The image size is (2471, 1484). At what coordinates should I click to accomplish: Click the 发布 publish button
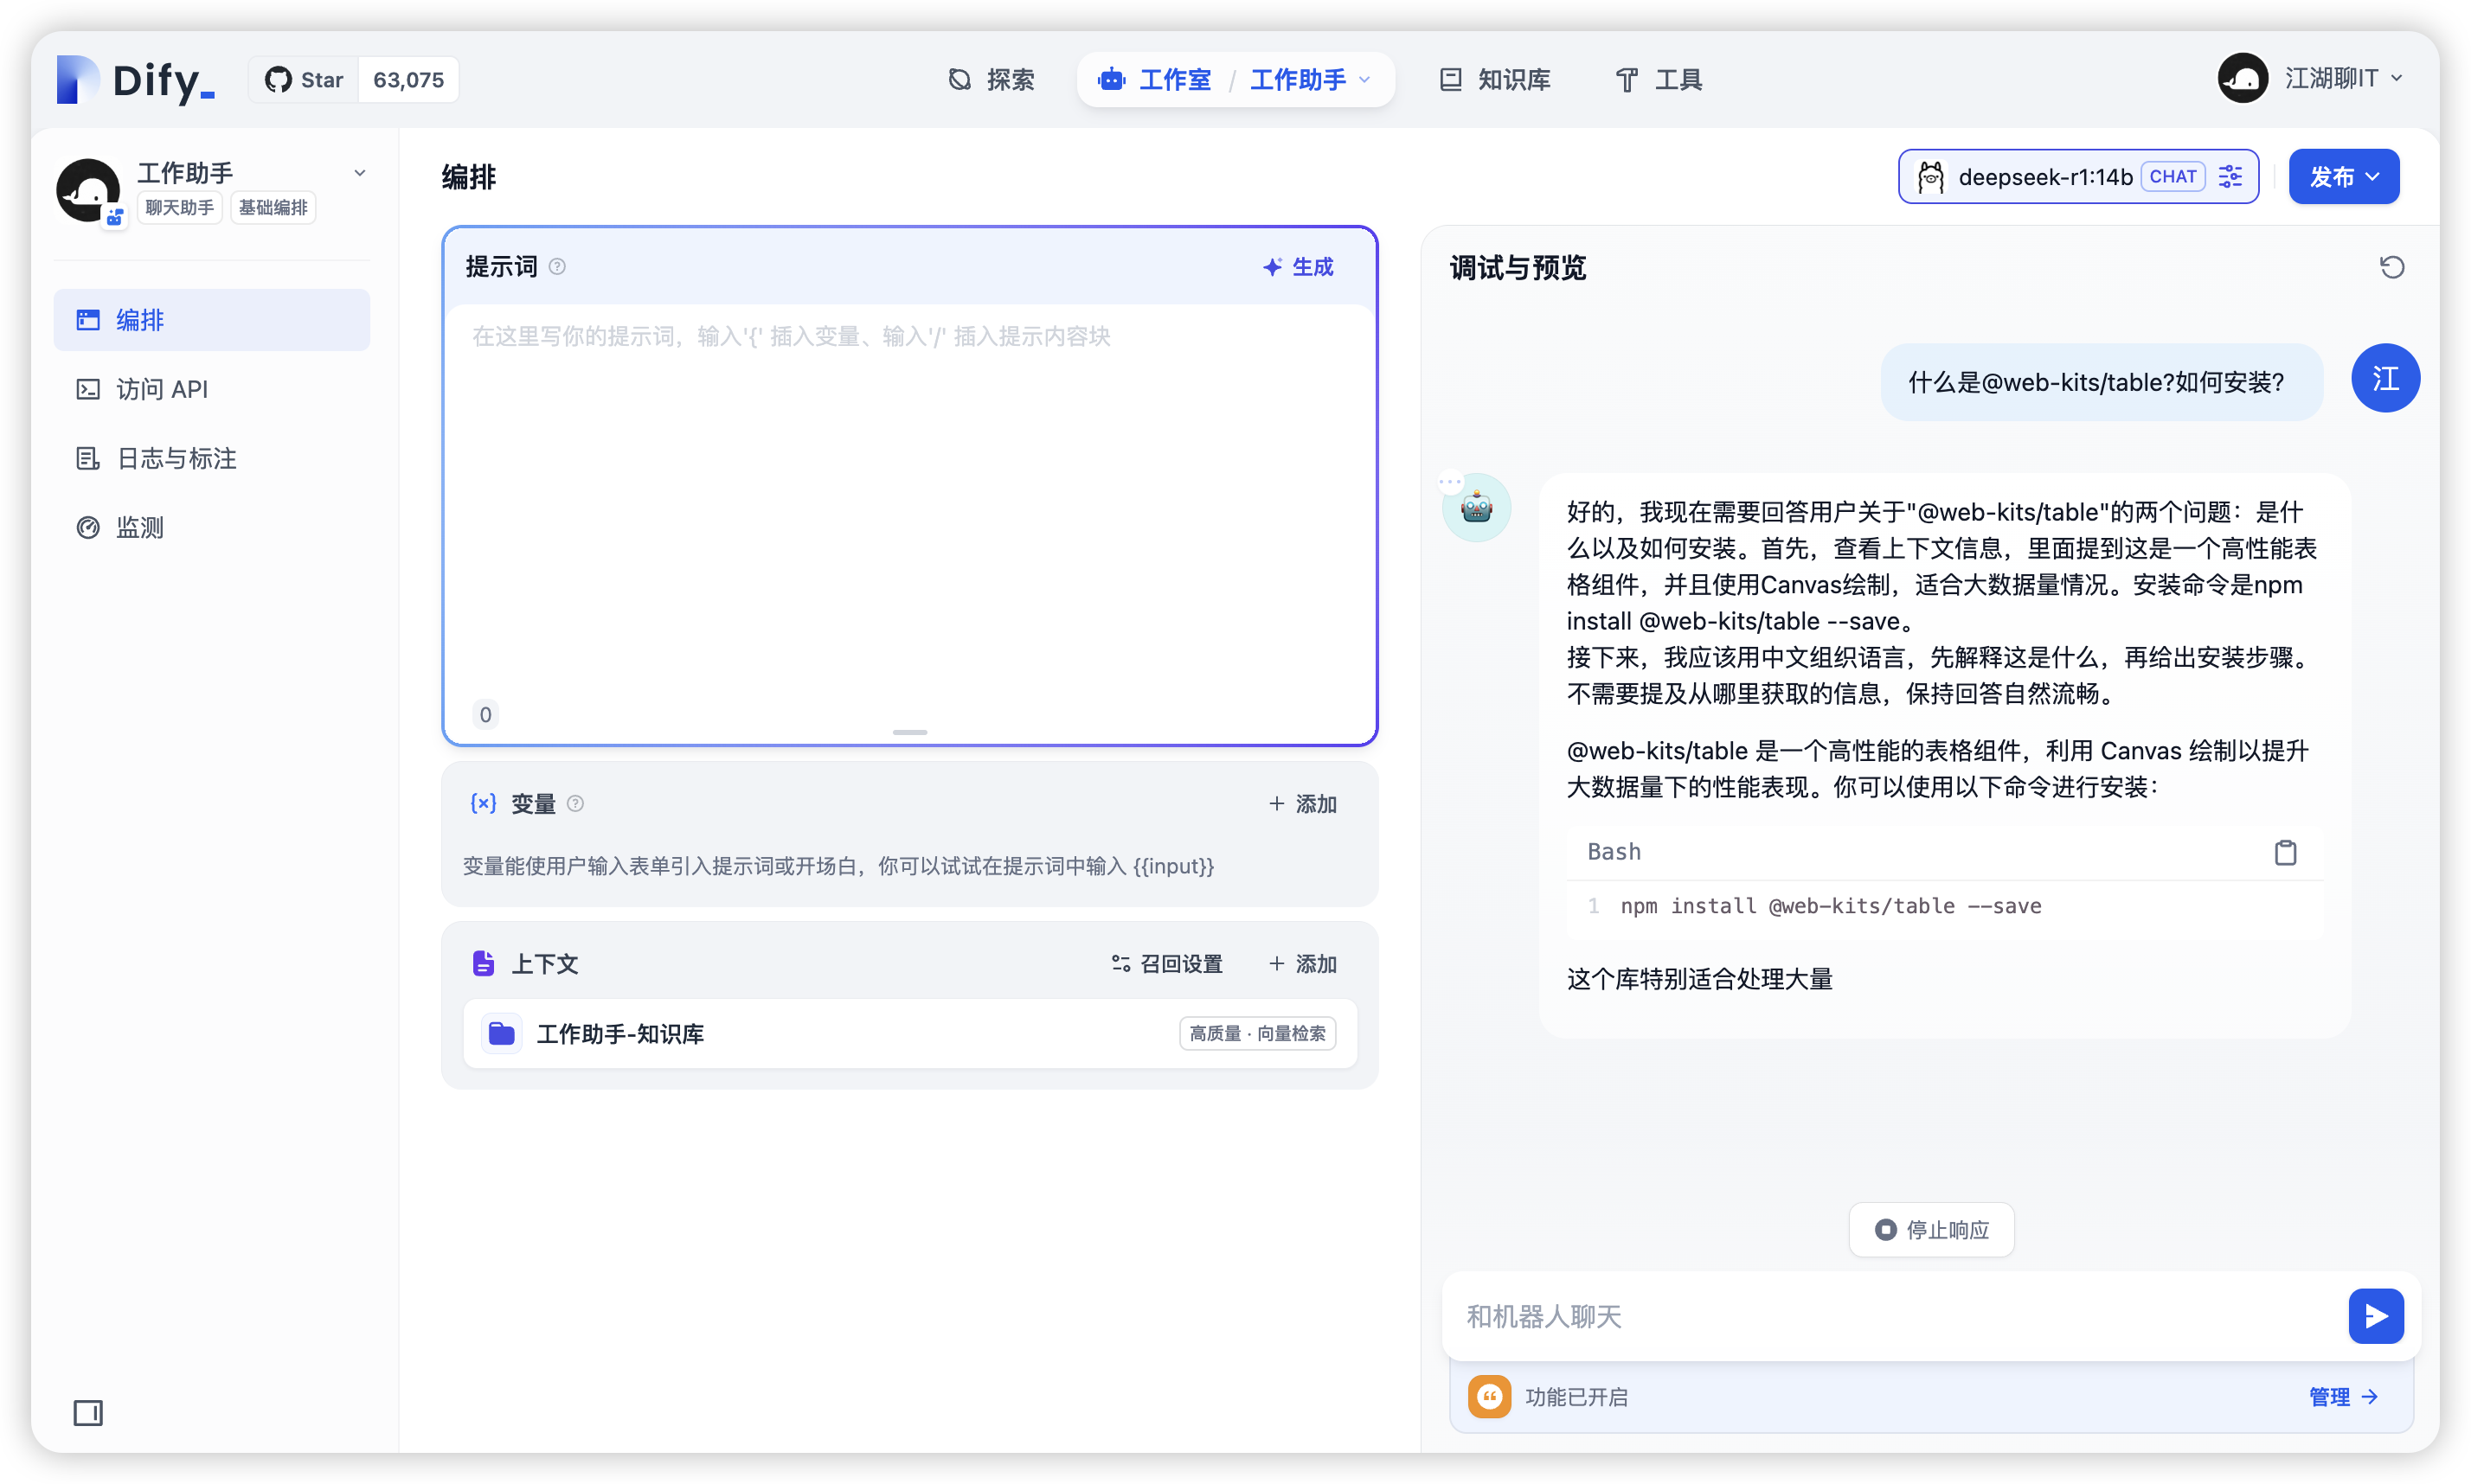click(2343, 177)
